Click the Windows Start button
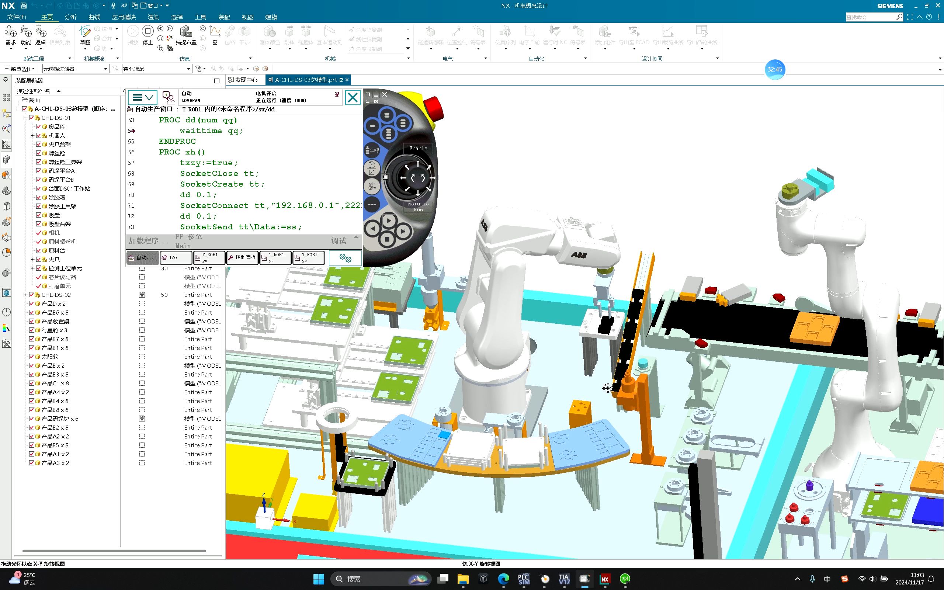 click(x=319, y=579)
